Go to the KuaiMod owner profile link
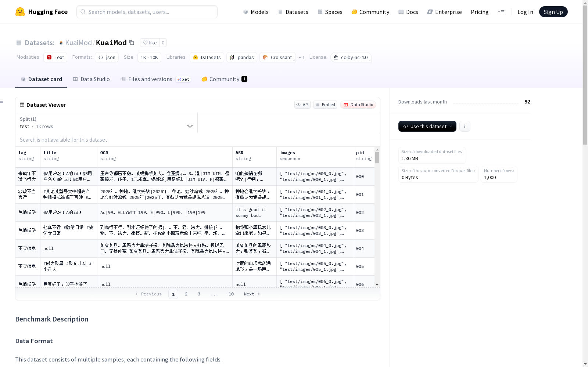 click(x=78, y=43)
